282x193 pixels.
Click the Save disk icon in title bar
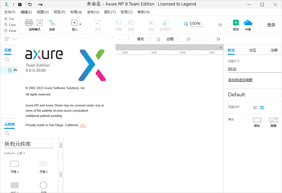(20, 4)
